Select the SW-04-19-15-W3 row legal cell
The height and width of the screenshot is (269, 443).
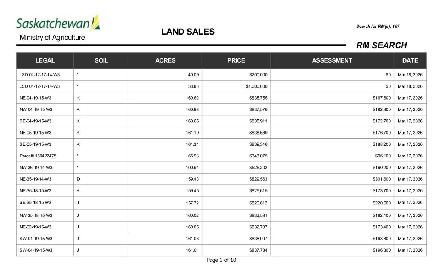(x=45, y=250)
